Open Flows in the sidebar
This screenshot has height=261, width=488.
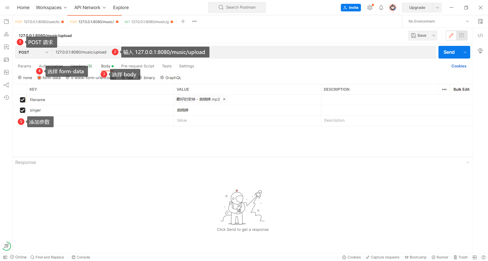pos(6,85)
